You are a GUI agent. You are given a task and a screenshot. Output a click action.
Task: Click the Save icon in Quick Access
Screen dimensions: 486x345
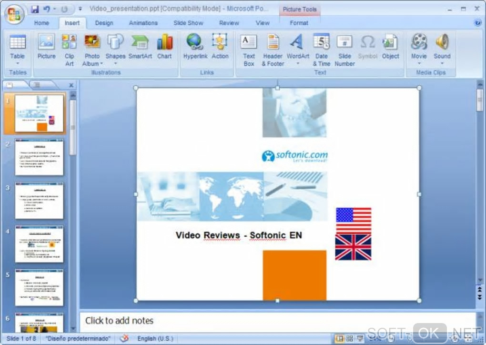[35, 9]
